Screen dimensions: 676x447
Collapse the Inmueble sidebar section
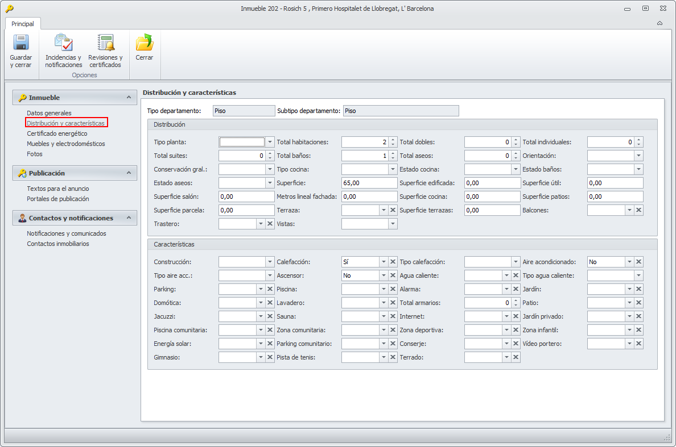click(129, 98)
